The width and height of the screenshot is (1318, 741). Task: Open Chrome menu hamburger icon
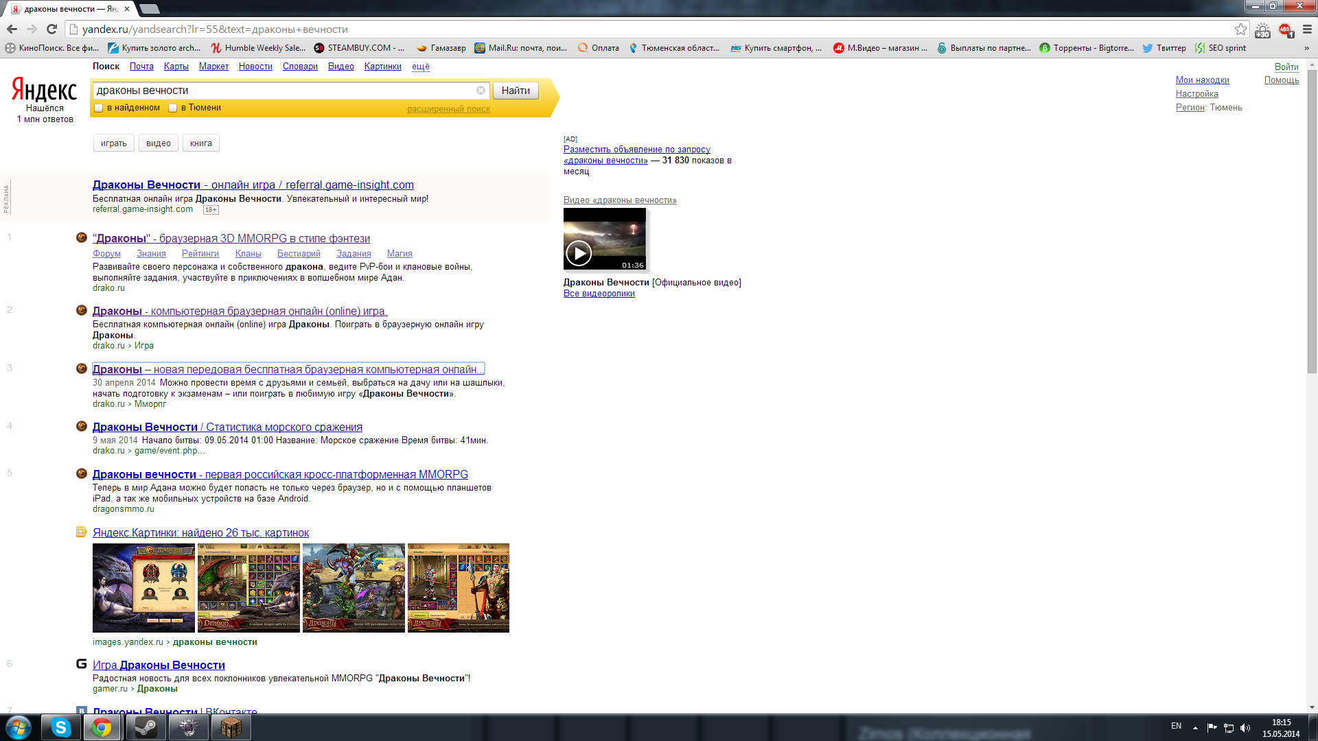tap(1307, 29)
